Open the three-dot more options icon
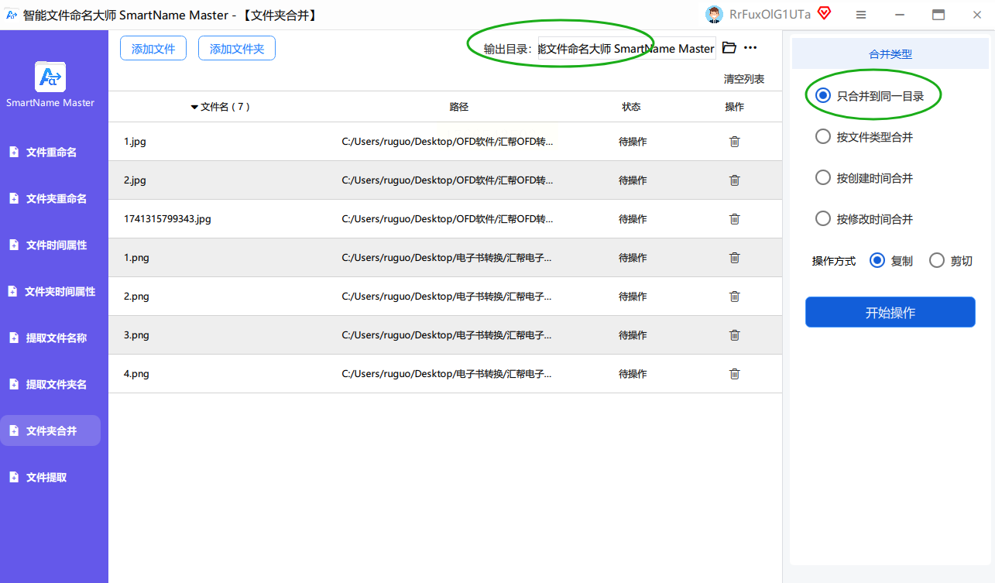The width and height of the screenshot is (995, 583). click(x=750, y=48)
